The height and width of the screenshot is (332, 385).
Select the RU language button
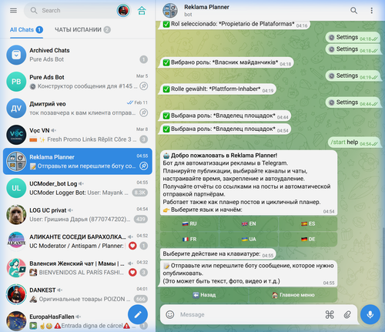(189, 223)
